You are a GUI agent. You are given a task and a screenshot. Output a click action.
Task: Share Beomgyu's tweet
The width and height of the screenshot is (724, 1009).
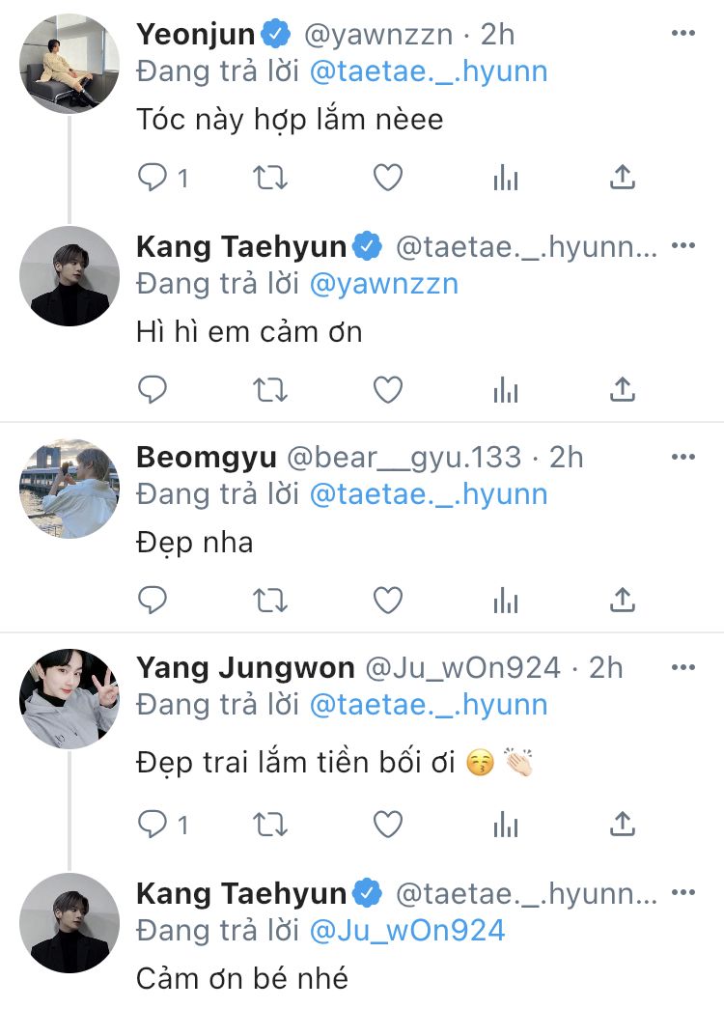click(623, 601)
